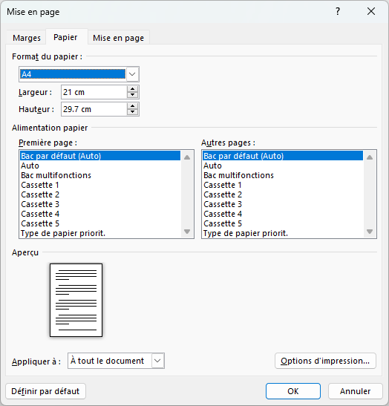
Task: Pick Cassette 4 in Première page list
Action: tap(100, 215)
